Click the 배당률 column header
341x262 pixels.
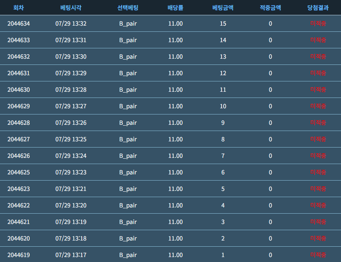[x=175, y=8]
